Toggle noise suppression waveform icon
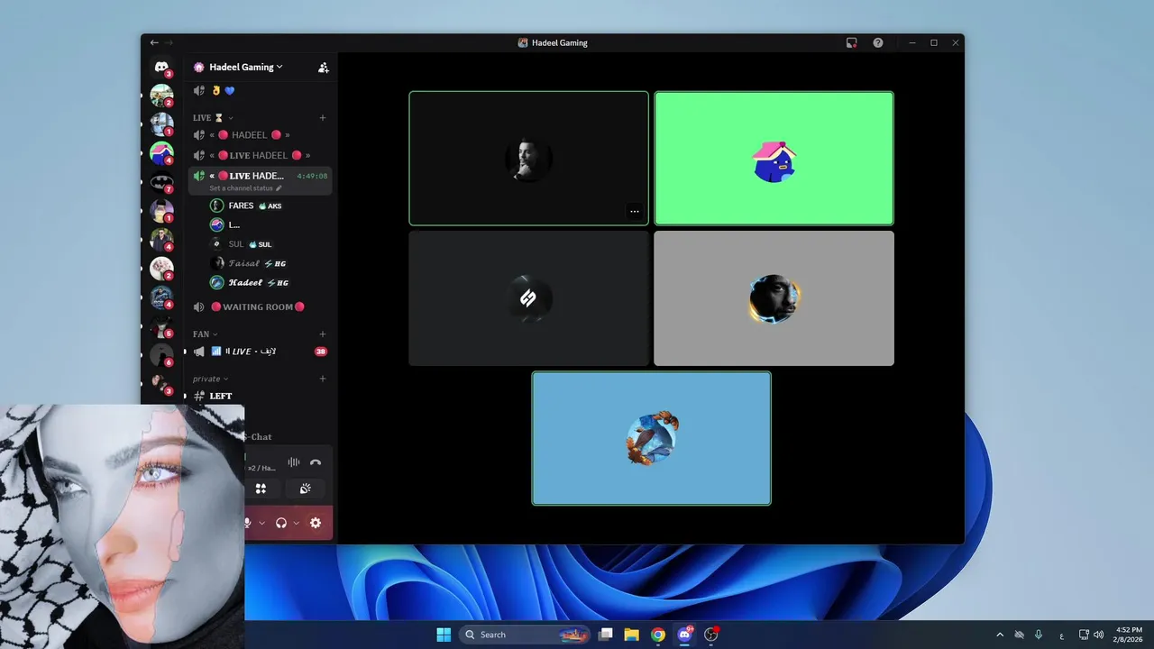1154x649 pixels. click(x=294, y=462)
